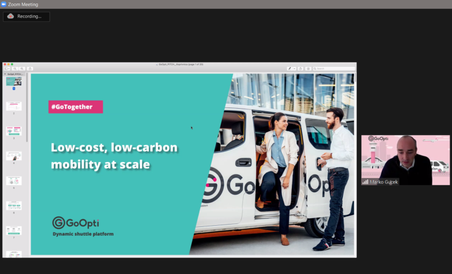Click the #GoTogether pink tag on slide

click(75, 107)
